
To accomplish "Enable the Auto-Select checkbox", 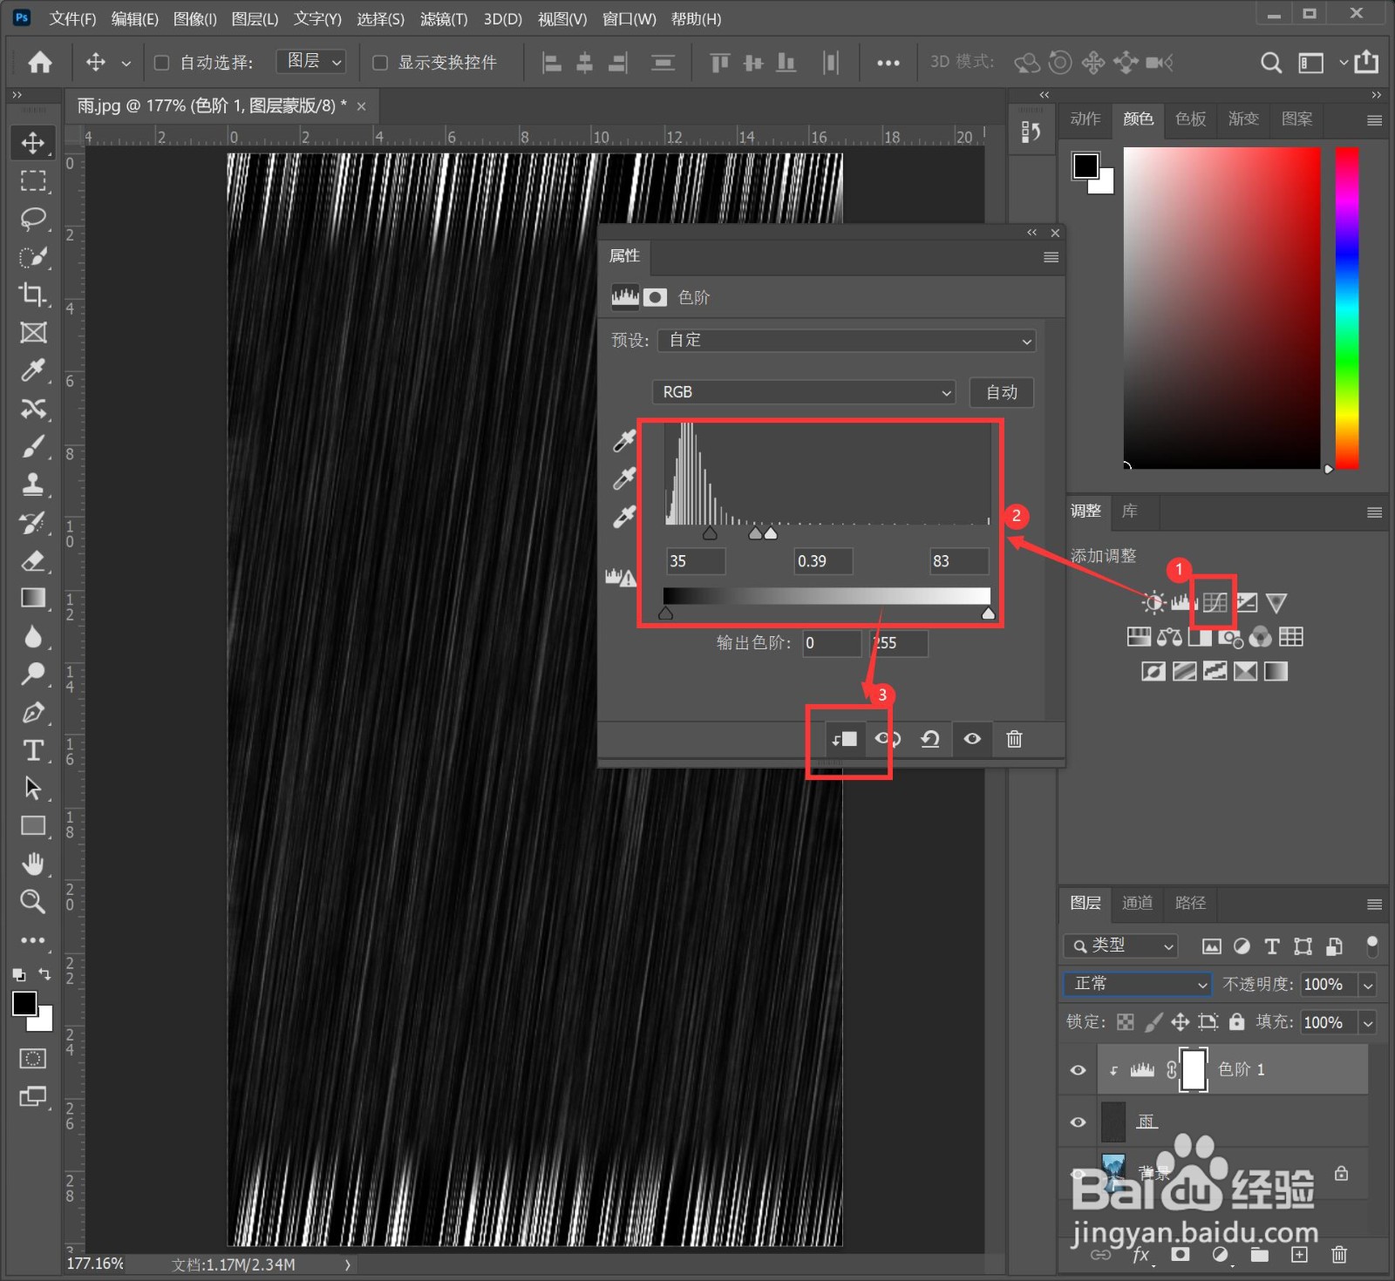I will [161, 63].
